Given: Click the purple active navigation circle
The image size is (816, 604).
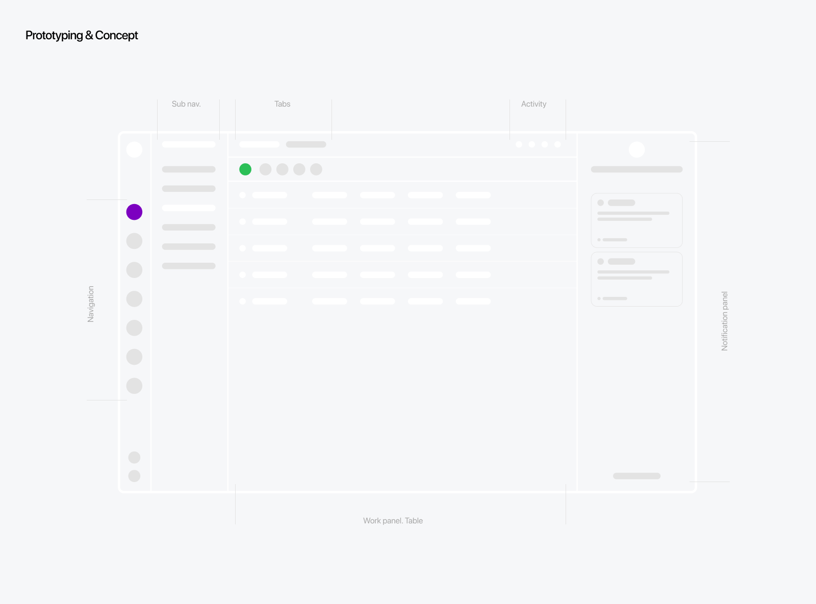Looking at the screenshot, I should pyautogui.click(x=134, y=212).
